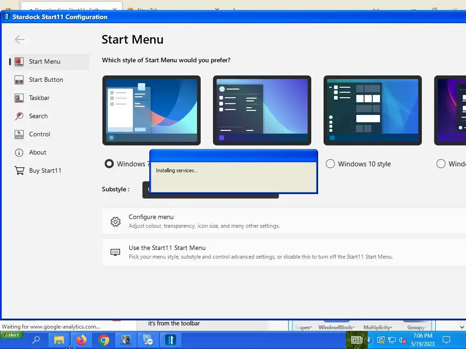466x349 pixels.
Task: Click Groupy link in browser page
Action: click(417, 327)
